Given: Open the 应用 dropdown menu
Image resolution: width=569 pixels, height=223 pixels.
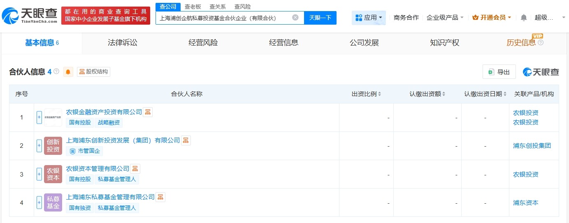Looking at the screenshot, I should point(368,18).
